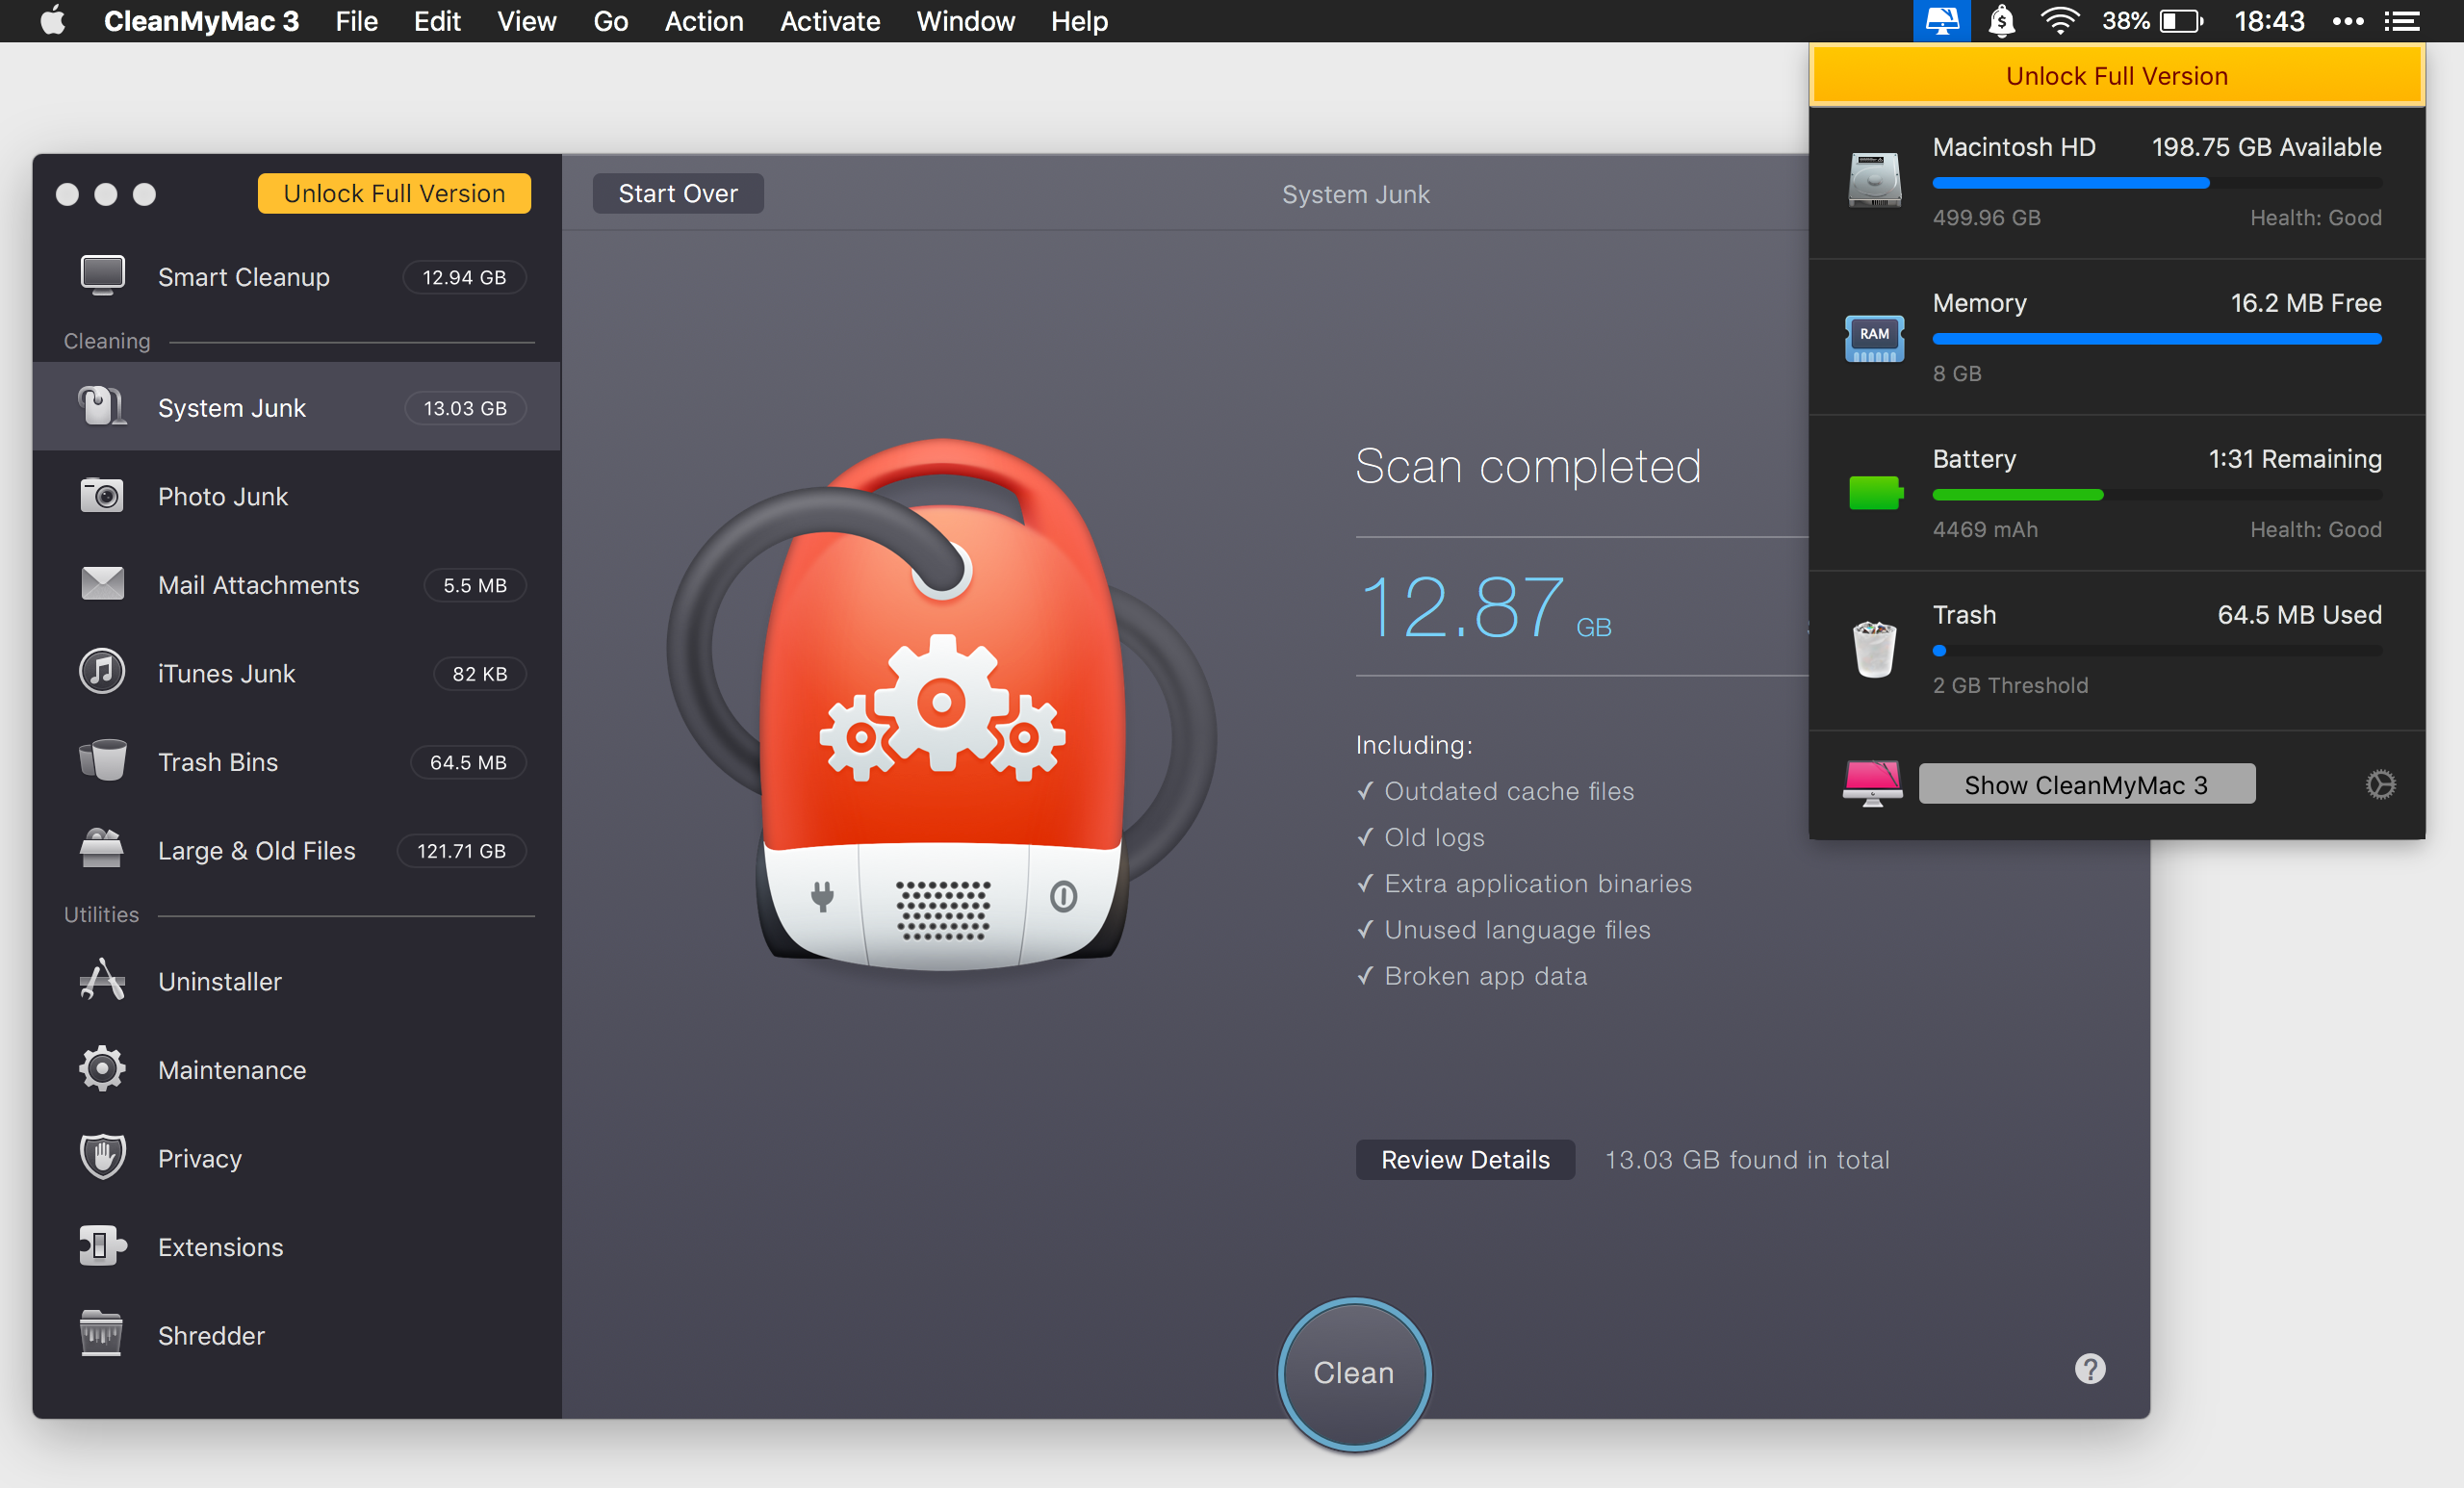Click green battery icon in panel
The width and height of the screenshot is (2464, 1488).
[x=1875, y=493]
